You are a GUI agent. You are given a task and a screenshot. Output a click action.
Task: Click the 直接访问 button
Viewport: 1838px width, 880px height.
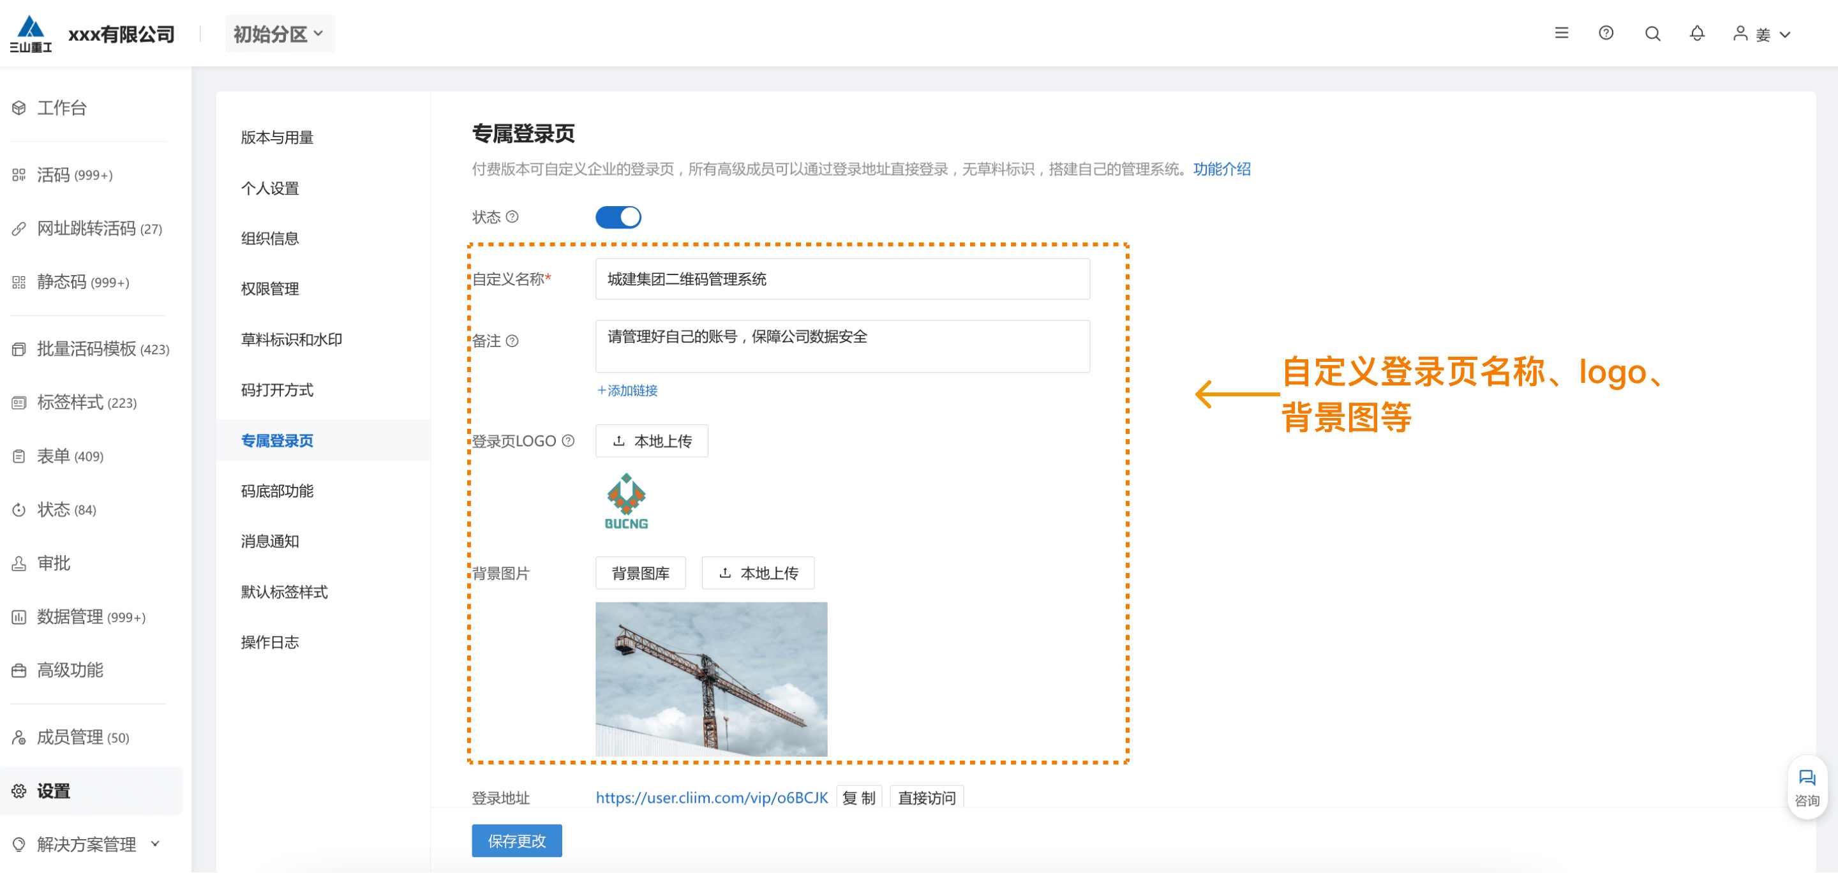point(927,798)
